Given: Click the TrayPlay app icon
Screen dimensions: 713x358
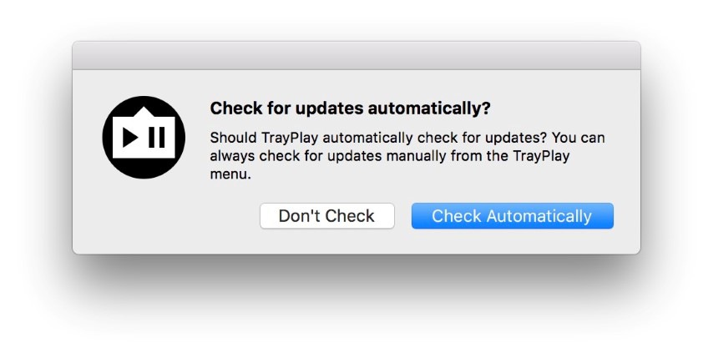Looking at the screenshot, I should (143, 137).
